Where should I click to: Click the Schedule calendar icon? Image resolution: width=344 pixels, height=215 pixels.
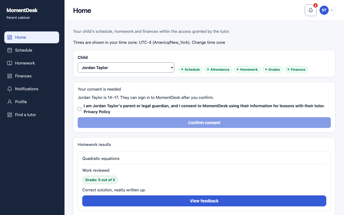[x=10, y=50]
